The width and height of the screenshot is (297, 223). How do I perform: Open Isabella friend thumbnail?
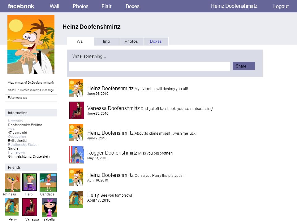[x=49, y=208]
